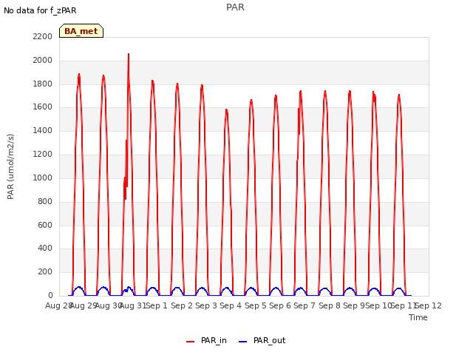Click the 1000 y-axis tick label
Screen dimensions: 473x355
point(43,177)
